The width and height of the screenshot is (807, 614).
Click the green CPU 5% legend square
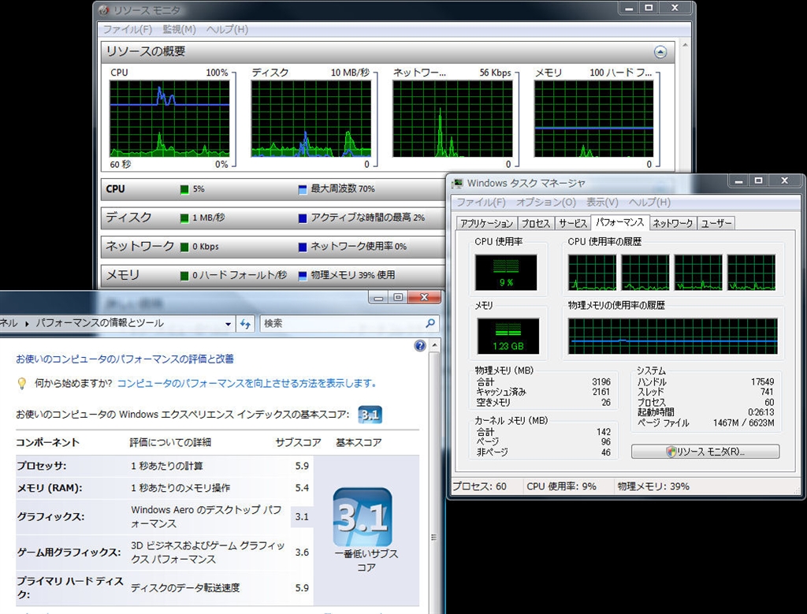tap(184, 189)
